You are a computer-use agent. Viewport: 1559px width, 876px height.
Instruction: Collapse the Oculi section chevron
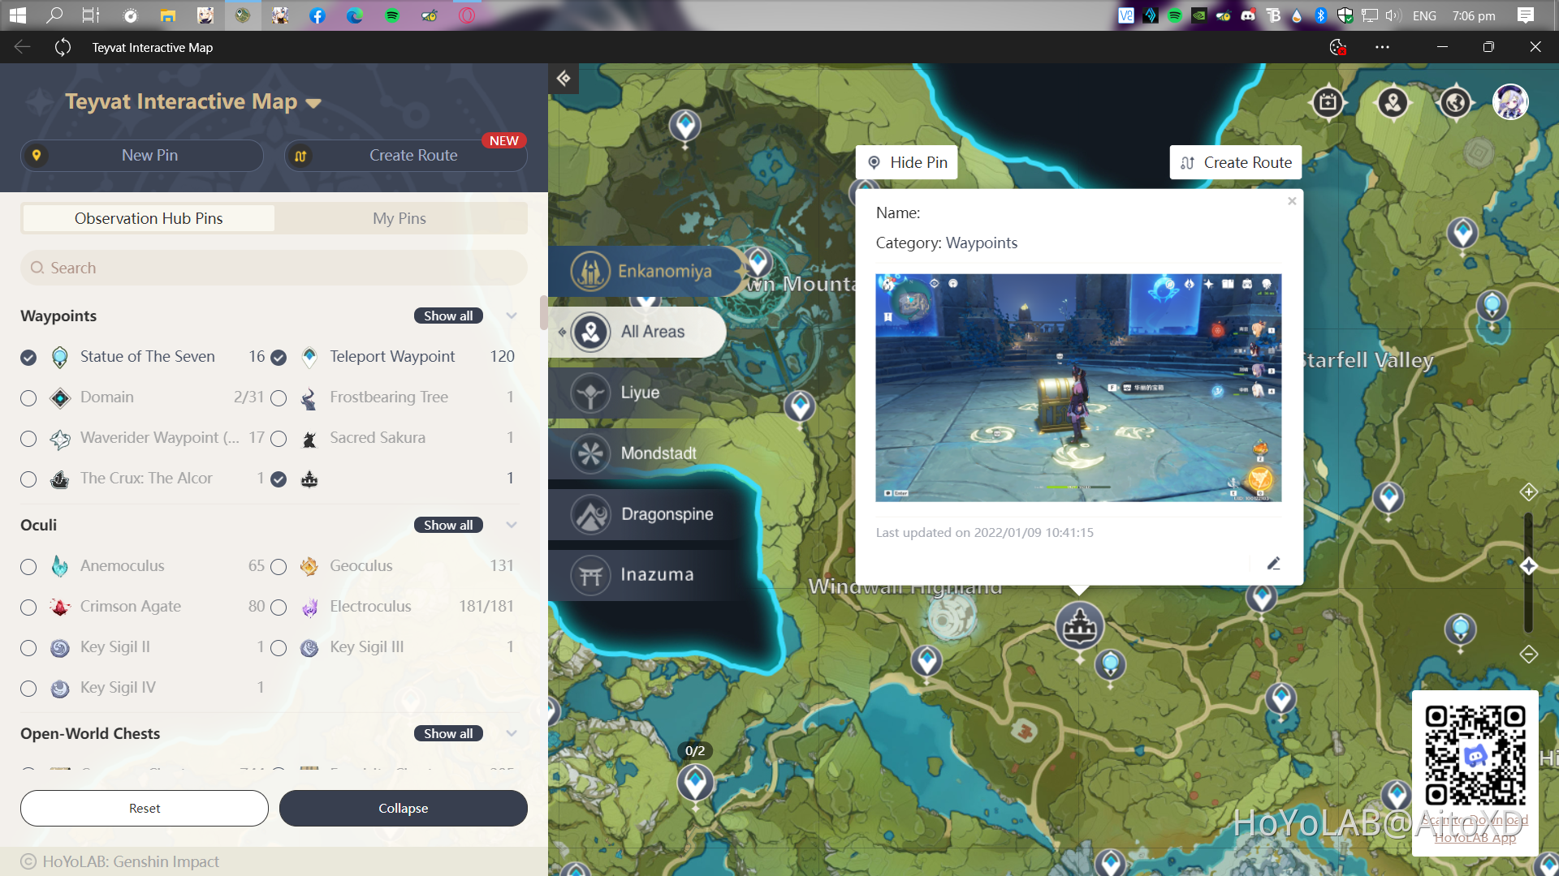(x=511, y=525)
